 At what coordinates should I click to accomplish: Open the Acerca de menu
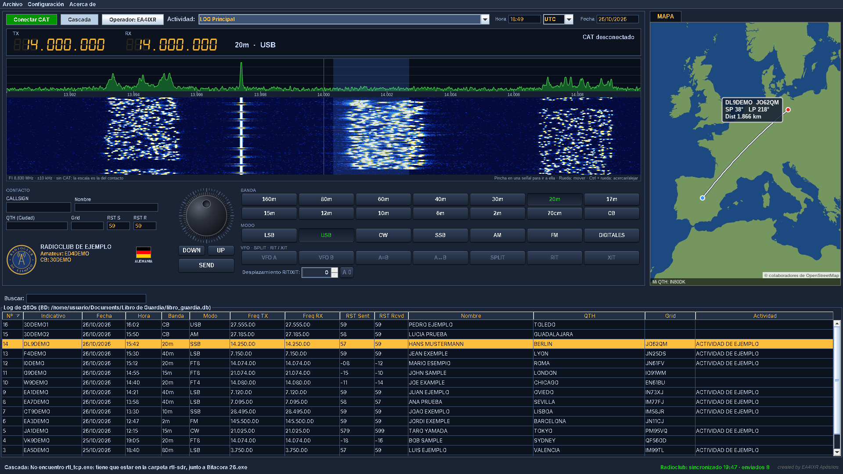[83, 4]
